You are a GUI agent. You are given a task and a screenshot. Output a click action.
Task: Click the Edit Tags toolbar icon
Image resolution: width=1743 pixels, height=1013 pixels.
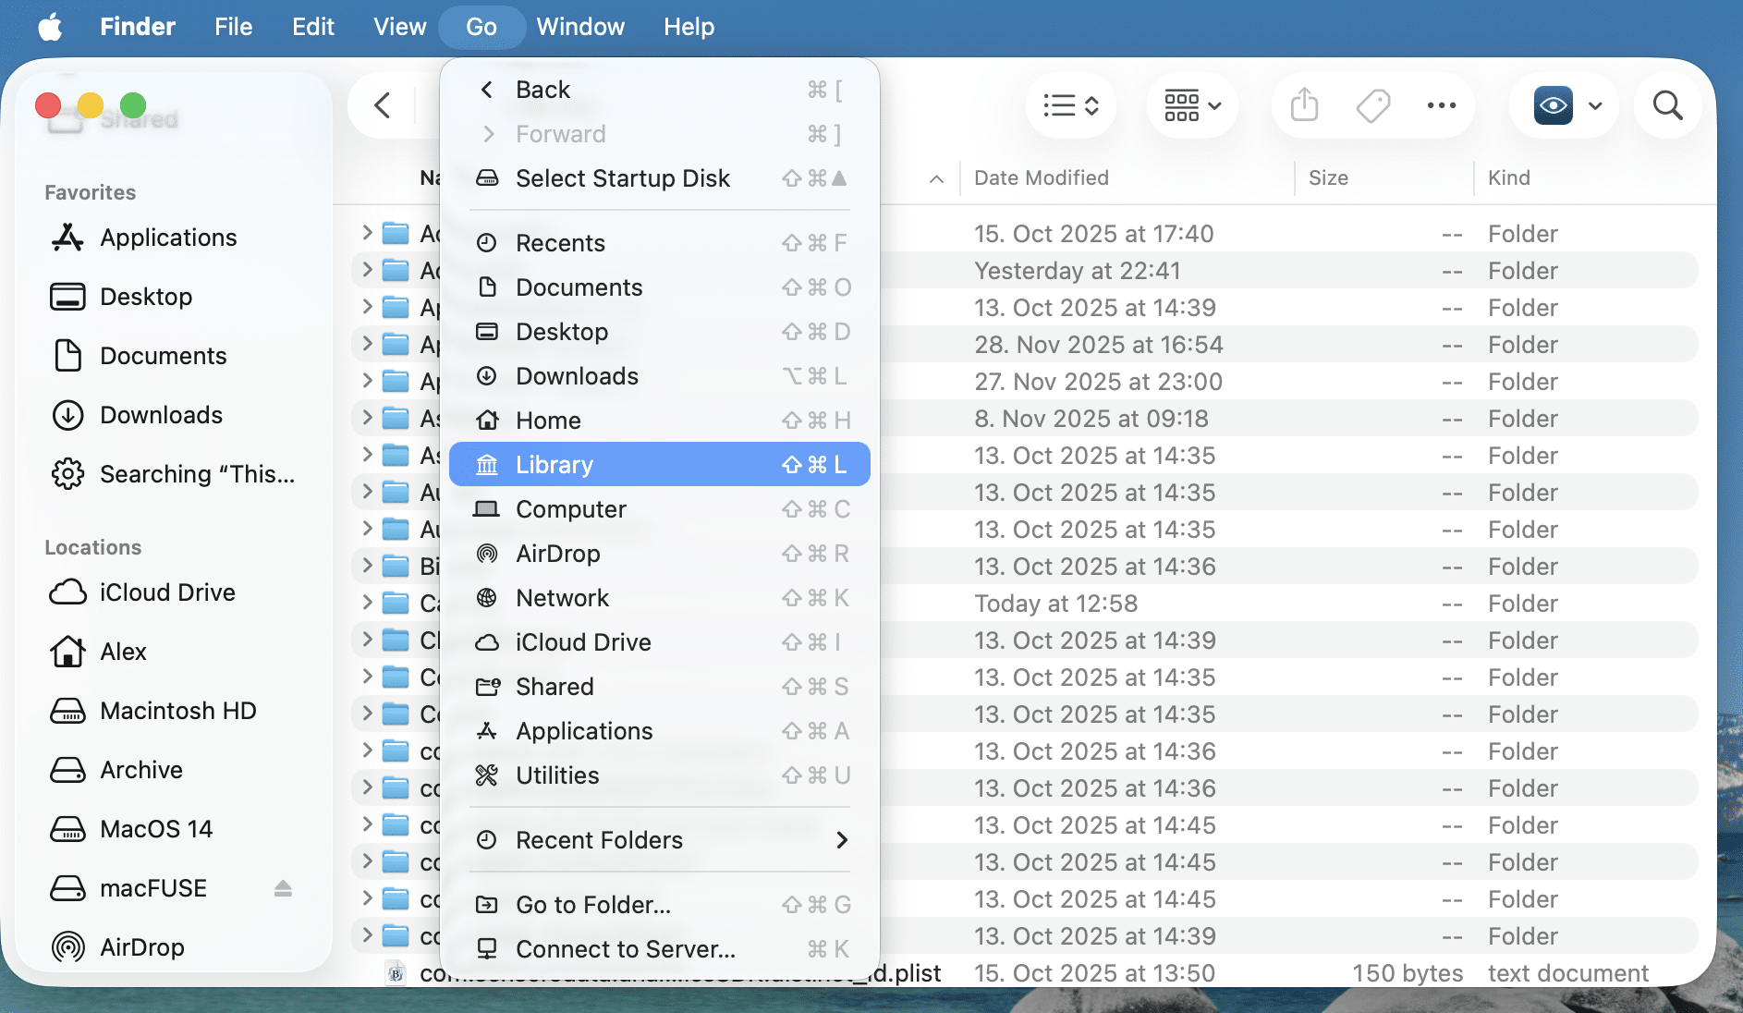click(x=1373, y=105)
